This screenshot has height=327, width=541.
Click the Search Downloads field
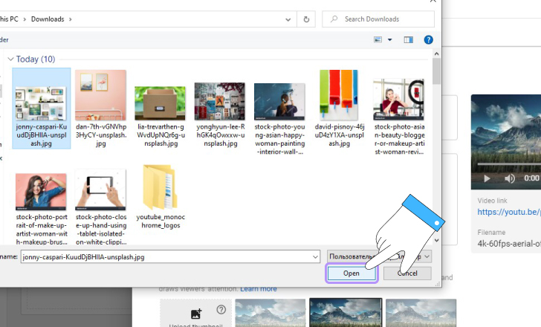coord(378,19)
